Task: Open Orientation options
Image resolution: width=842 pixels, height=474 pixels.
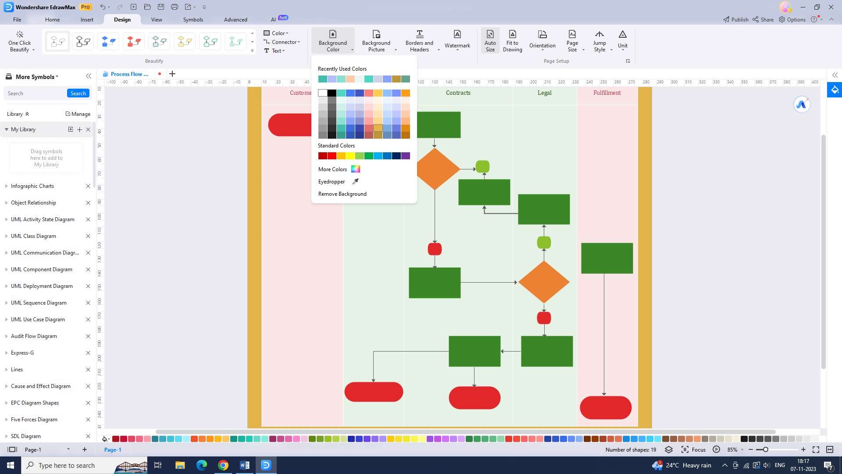Action: [542, 40]
